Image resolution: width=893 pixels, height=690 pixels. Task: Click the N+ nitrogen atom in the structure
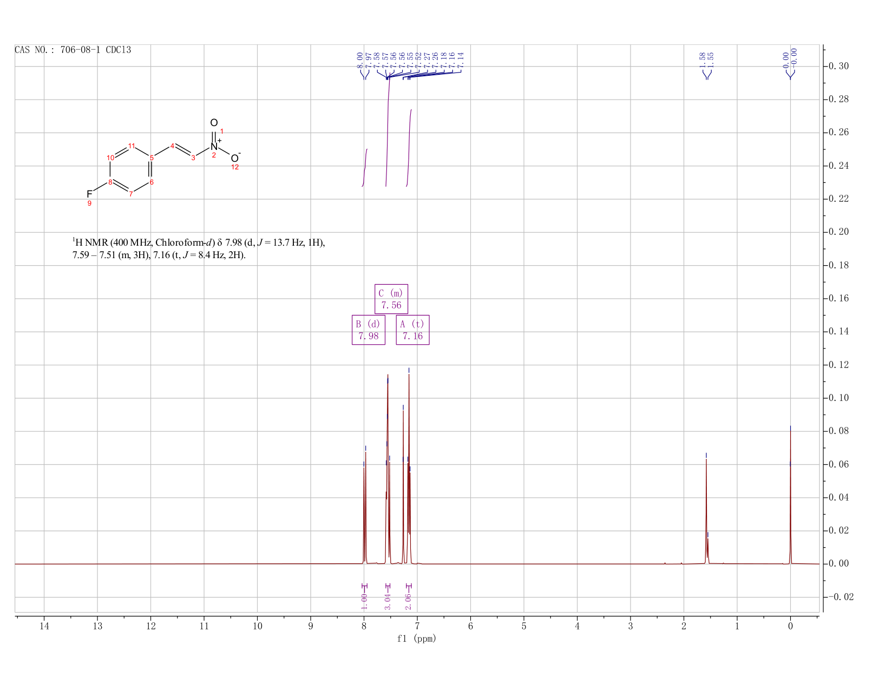click(214, 146)
